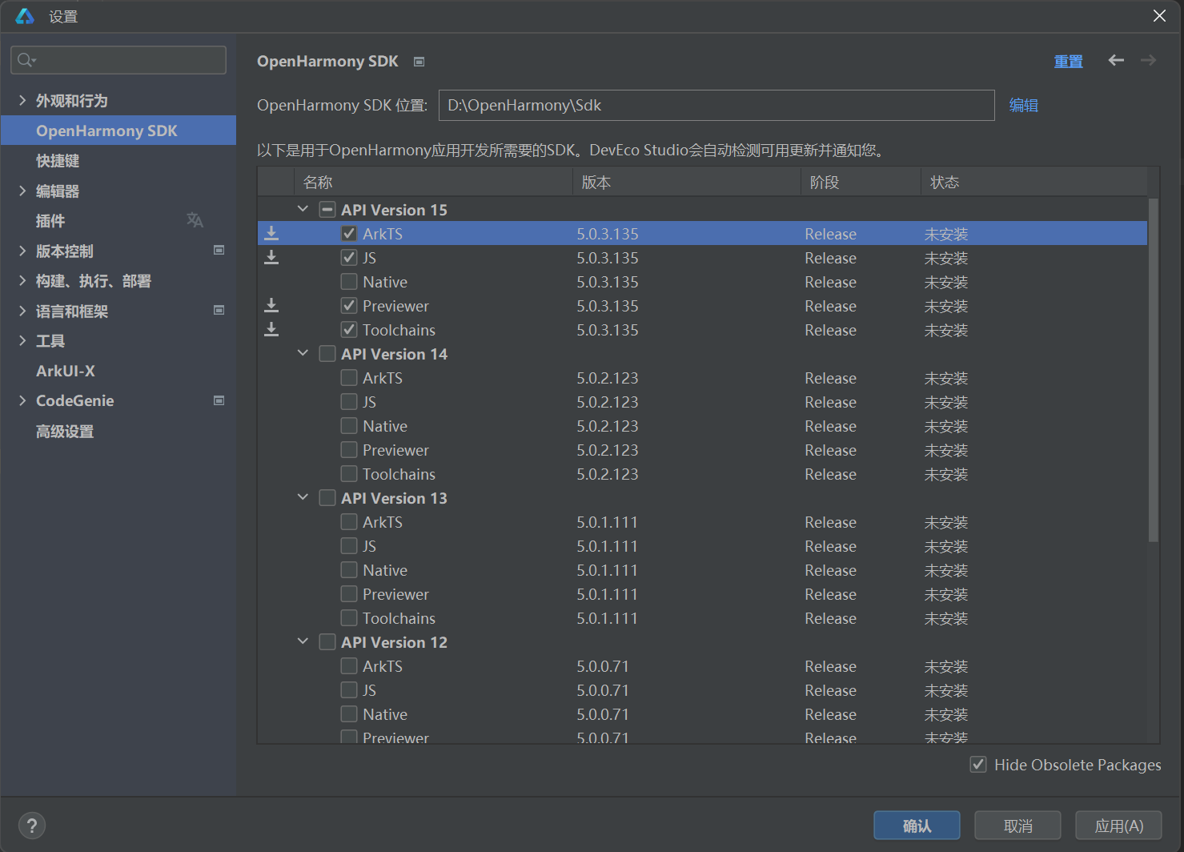
Task: Toggle Hide Obsolete Packages checkbox
Action: tap(978, 765)
